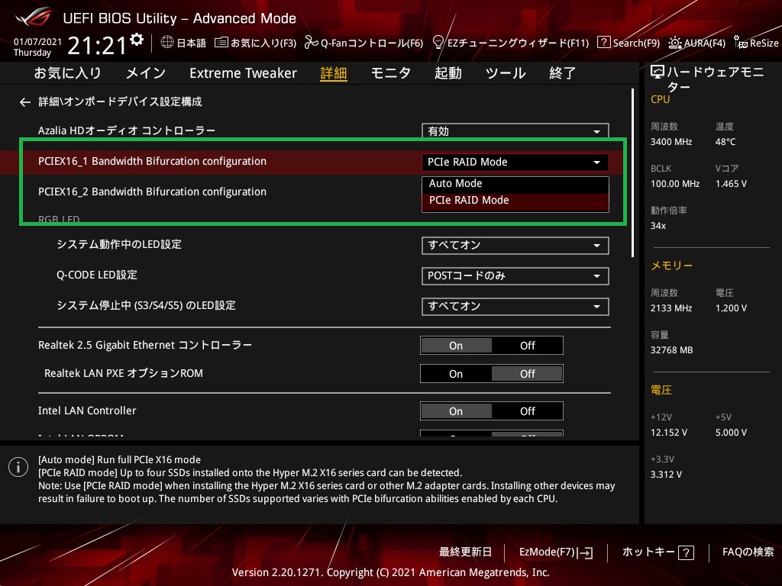This screenshot has height=586, width=782.
Task: Click 詳細\オンボードデバイス設定構成 breadcrumb text
Action: click(120, 101)
